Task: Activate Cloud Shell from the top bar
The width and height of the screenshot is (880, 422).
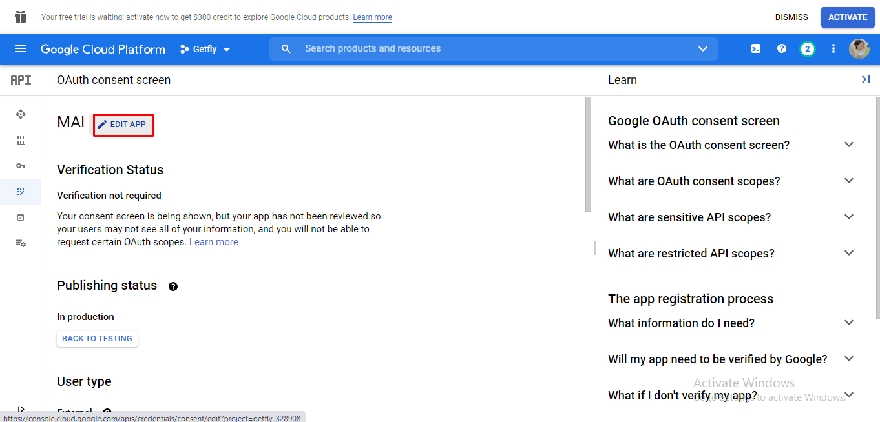Action: click(x=755, y=49)
